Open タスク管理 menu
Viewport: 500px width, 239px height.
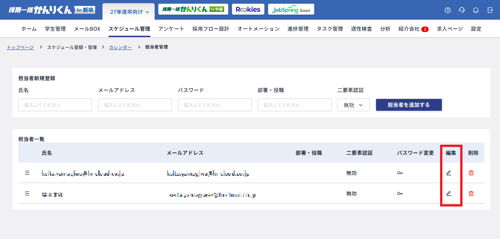(x=330, y=29)
